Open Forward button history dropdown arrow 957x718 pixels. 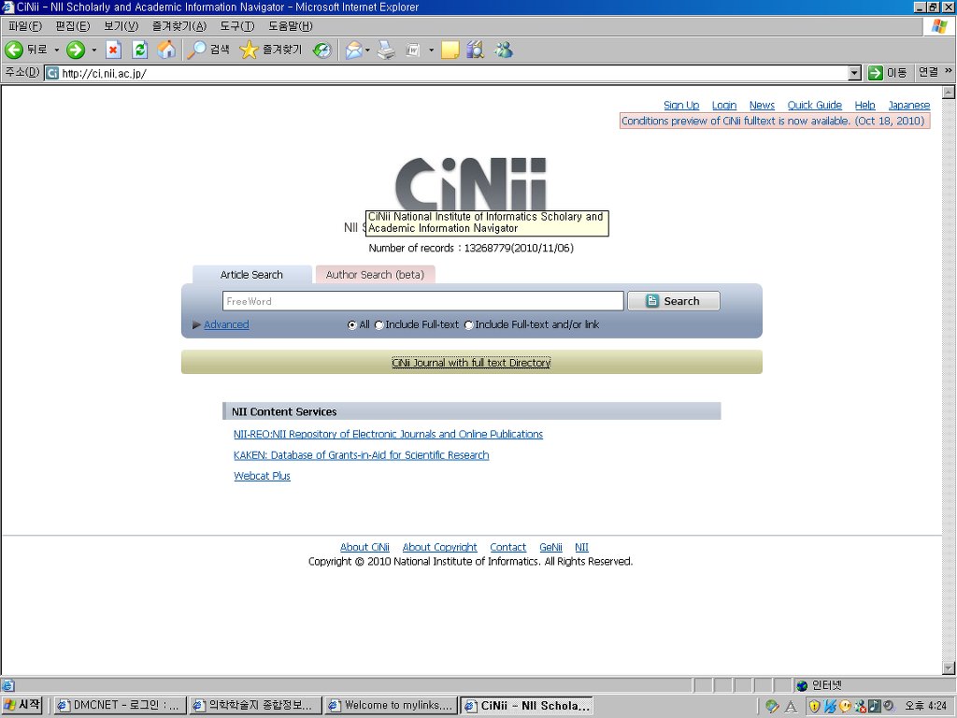pyautogui.click(x=94, y=50)
